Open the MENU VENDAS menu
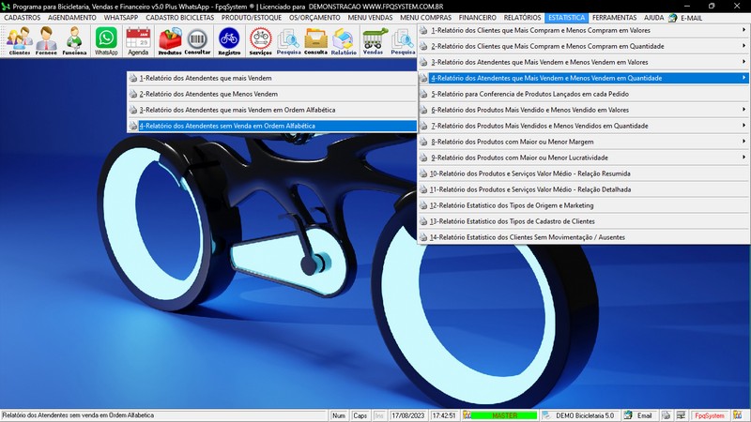The image size is (751, 422). [x=370, y=18]
